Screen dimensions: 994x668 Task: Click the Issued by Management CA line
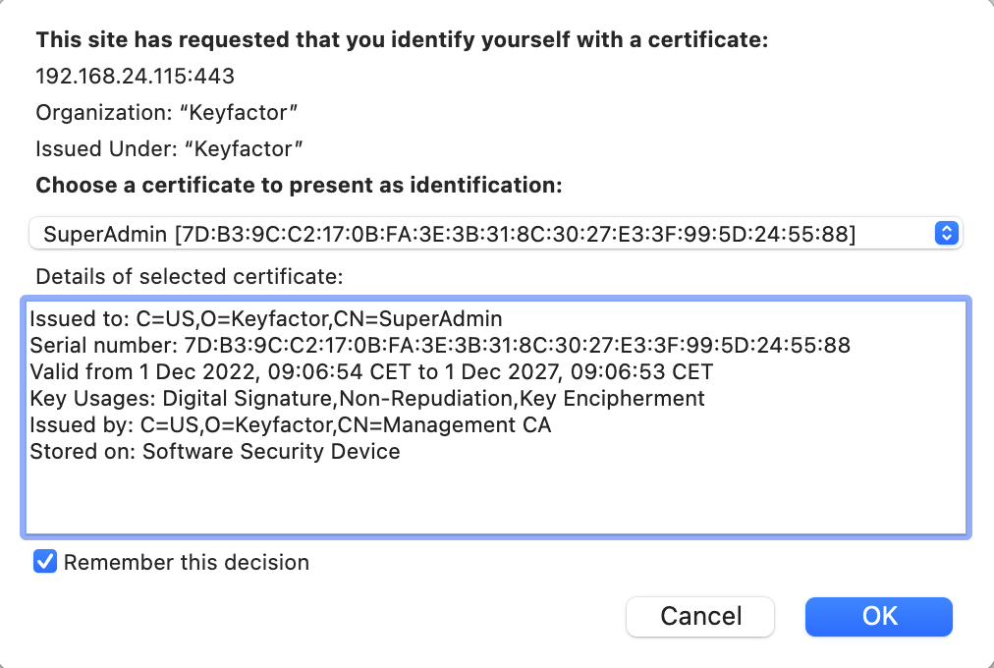tap(290, 424)
